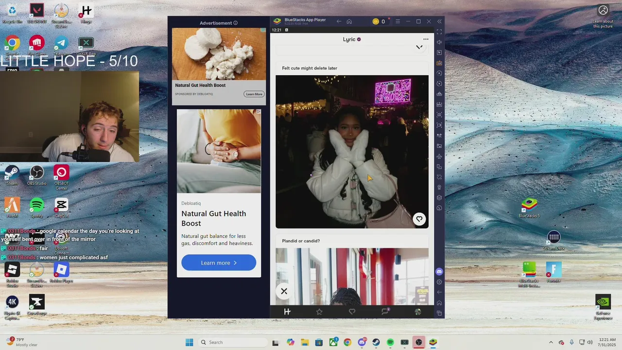Open the Likes You heart tab

[352, 312]
